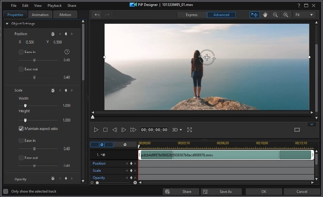Click the Ease in help icon
323x197 pixels.
[x=67, y=52]
